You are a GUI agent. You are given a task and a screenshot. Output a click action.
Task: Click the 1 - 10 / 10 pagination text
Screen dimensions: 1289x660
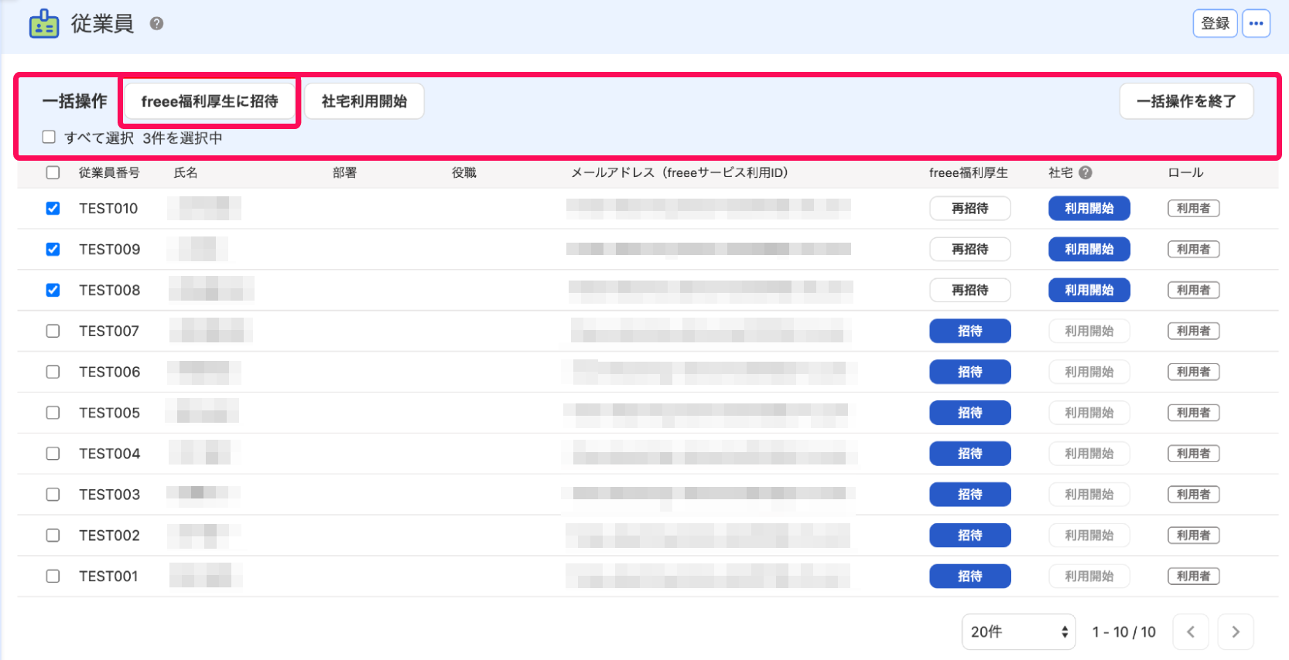[x=1123, y=631]
